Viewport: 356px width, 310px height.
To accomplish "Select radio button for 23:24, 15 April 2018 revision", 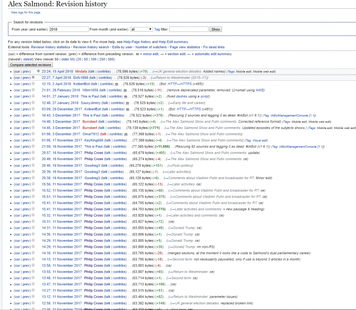I will [38, 71].
